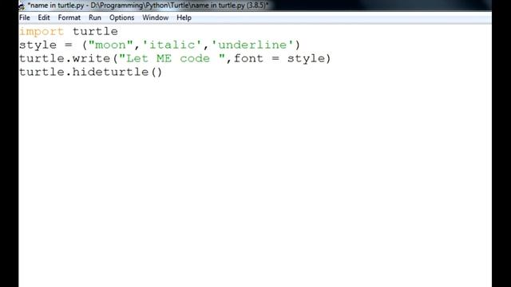This screenshot has width=511, height=287.
Task: Click the word 'turtle' after import
Action: (x=95, y=32)
